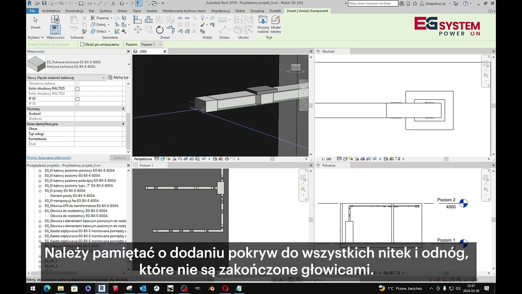The width and height of the screenshot is (522, 294).
Task: Click the Właściwości properties icon in ribbon
Action: (55, 29)
